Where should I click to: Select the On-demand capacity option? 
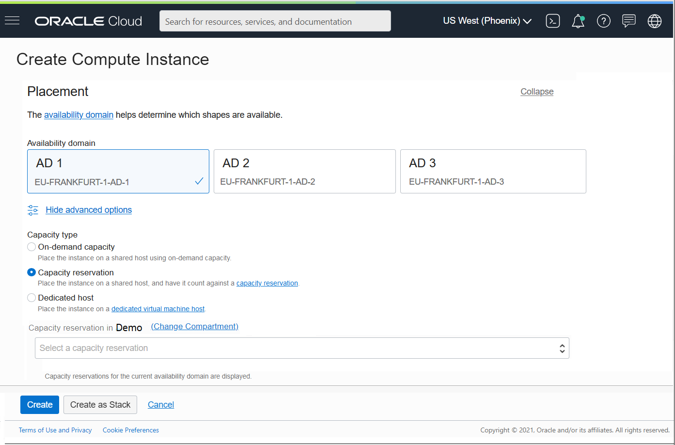coord(31,247)
